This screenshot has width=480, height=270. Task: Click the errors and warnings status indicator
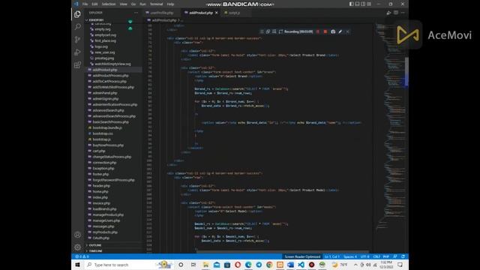(82, 256)
